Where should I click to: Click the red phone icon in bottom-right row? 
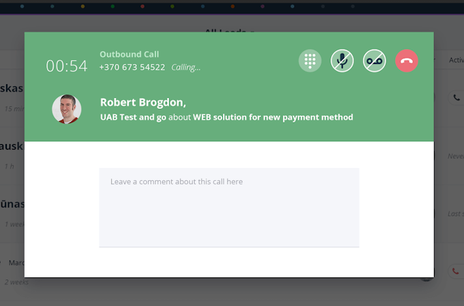click(x=456, y=271)
